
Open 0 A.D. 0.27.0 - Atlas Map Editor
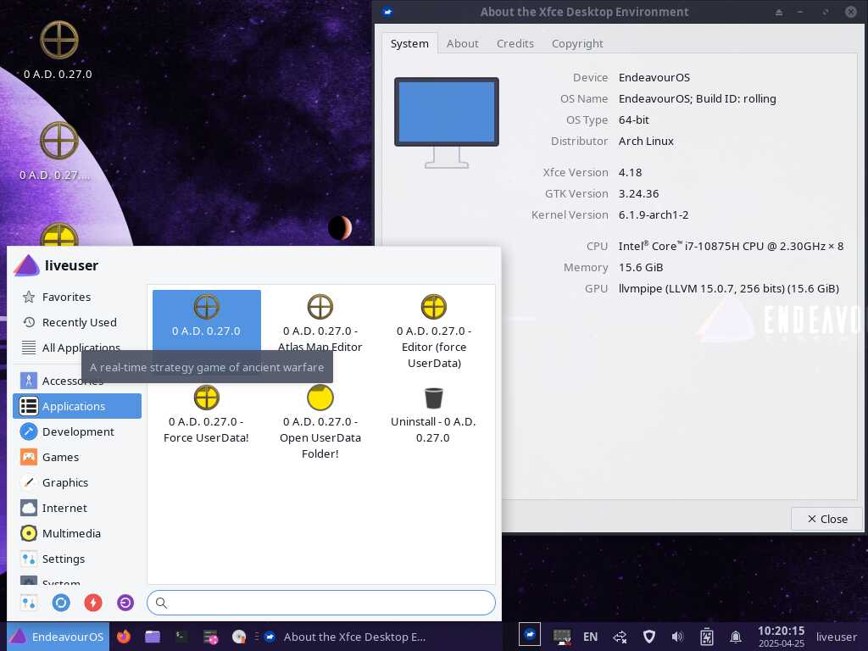(x=320, y=323)
